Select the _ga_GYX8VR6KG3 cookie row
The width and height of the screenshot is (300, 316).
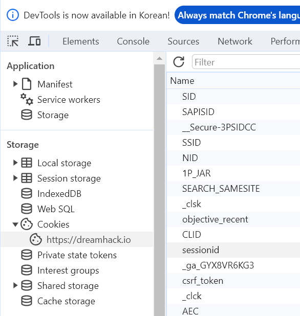(x=233, y=265)
